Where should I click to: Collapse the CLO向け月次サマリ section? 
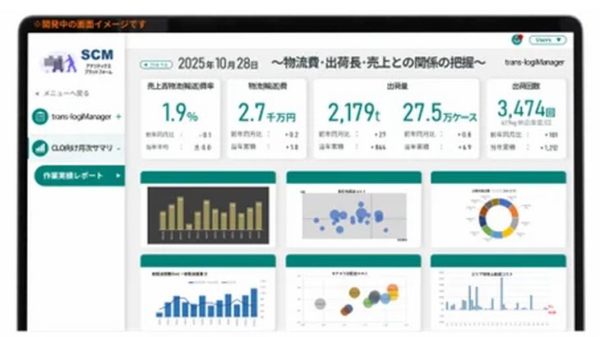(x=118, y=148)
